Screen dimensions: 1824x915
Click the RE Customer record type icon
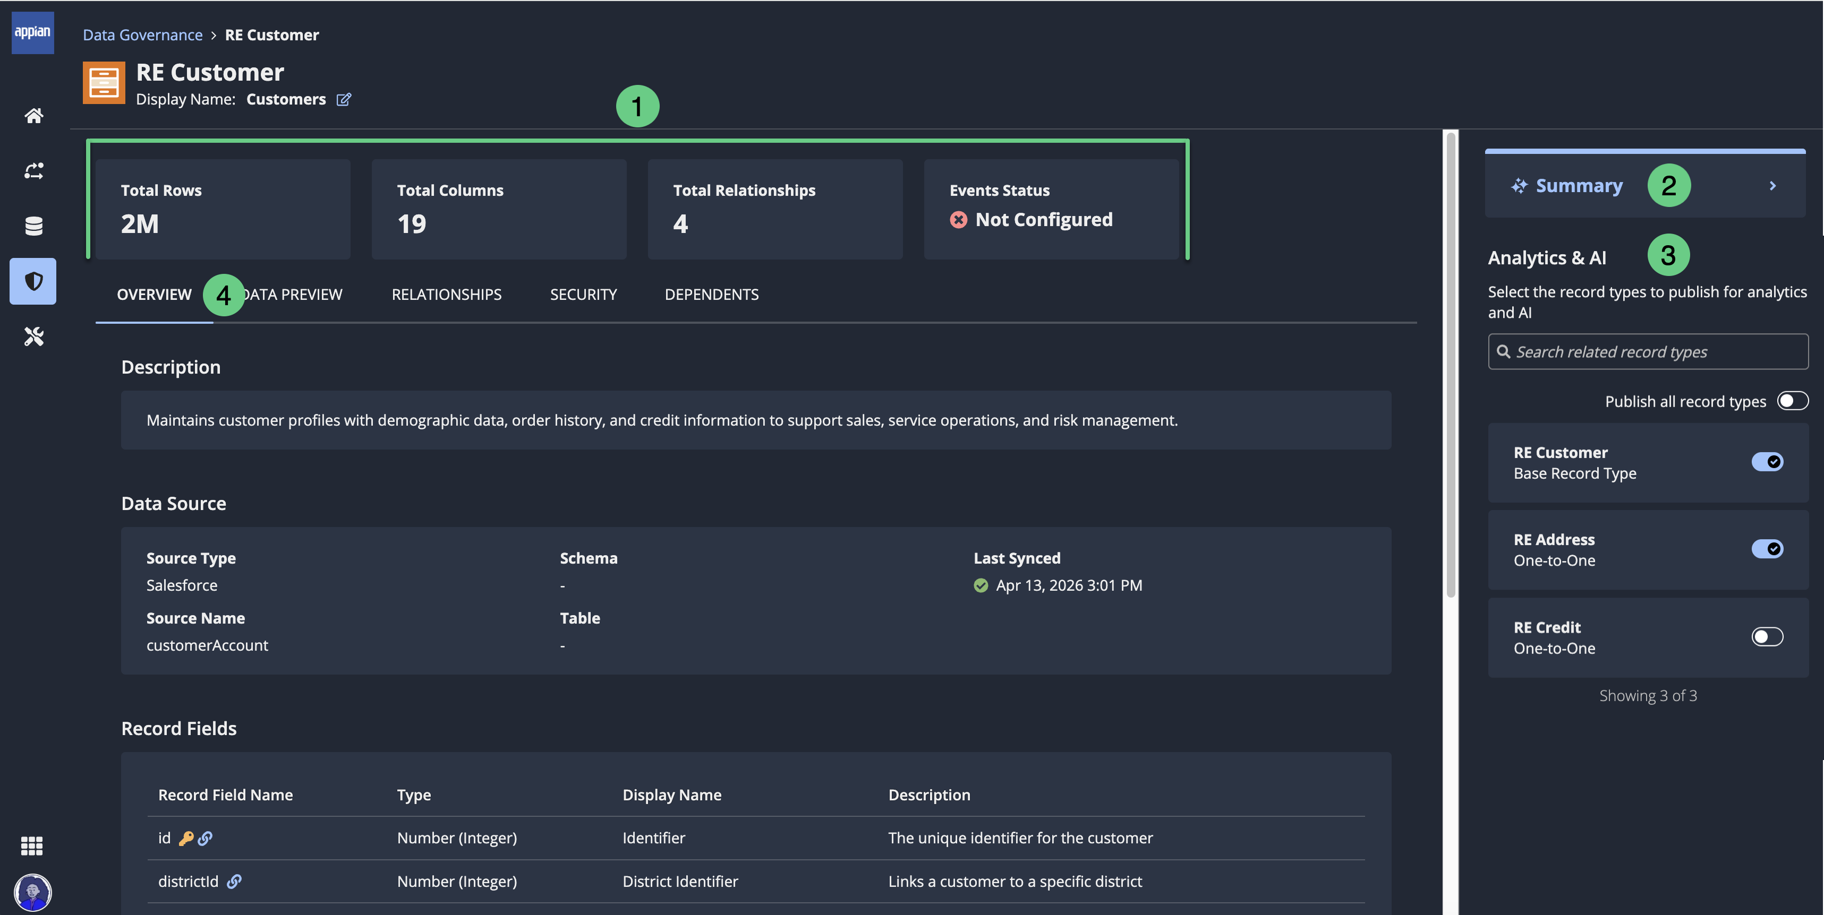(x=104, y=82)
